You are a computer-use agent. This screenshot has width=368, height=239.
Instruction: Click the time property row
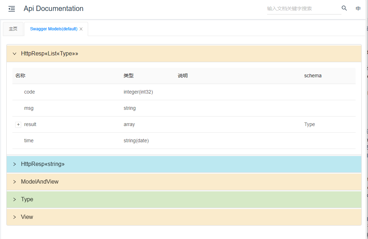point(29,141)
